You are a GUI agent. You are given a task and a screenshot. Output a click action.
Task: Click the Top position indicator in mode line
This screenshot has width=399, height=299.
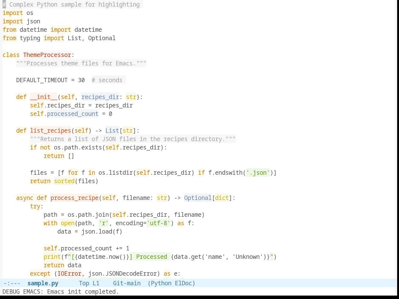click(x=84, y=283)
